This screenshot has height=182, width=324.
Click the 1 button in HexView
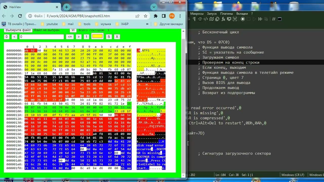pos(86,37)
